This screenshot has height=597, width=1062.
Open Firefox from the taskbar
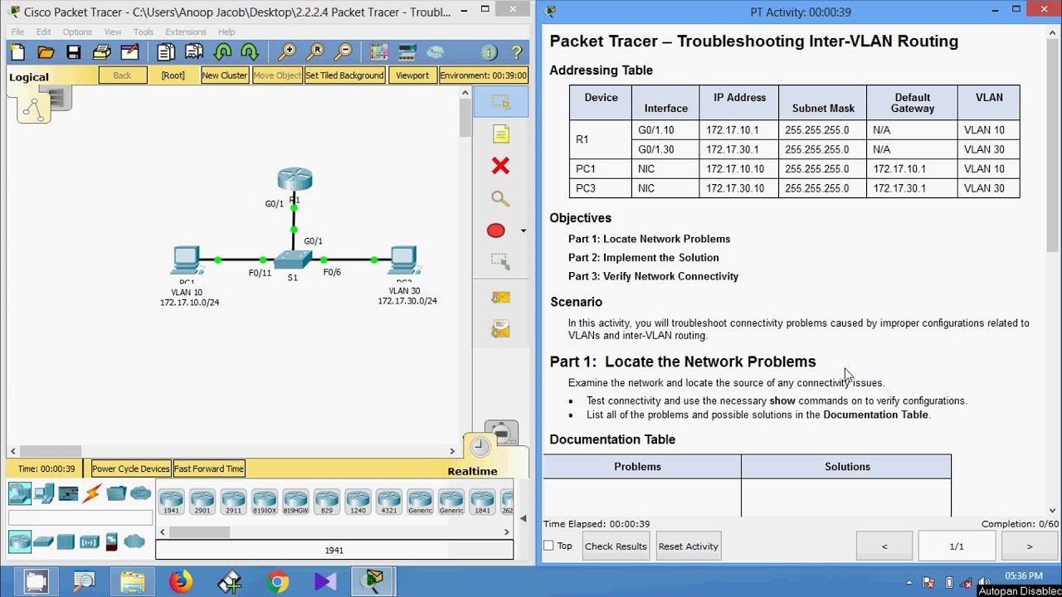coord(180,582)
